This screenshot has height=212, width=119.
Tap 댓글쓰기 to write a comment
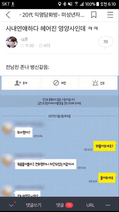click(x=34, y=205)
